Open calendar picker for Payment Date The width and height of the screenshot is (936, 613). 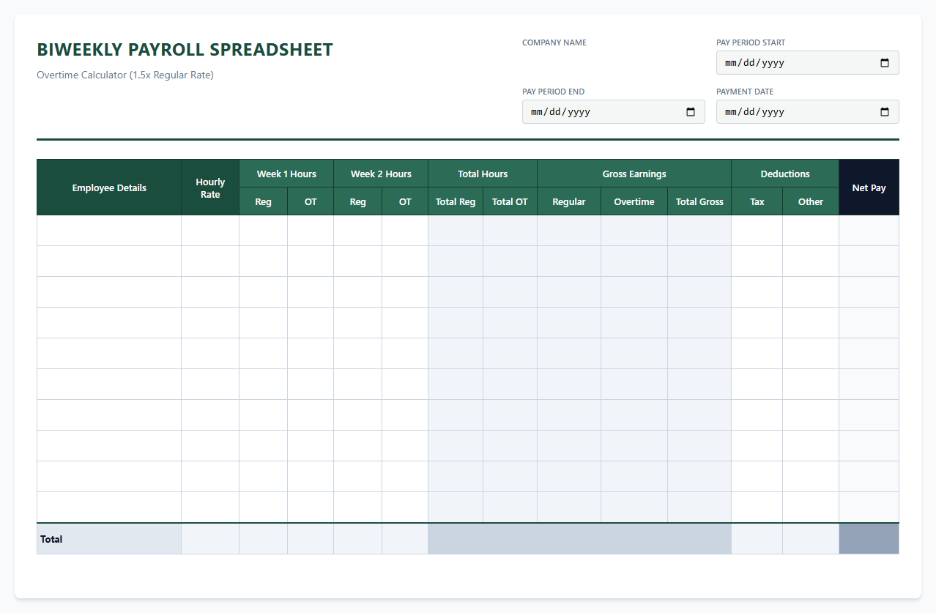click(884, 112)
